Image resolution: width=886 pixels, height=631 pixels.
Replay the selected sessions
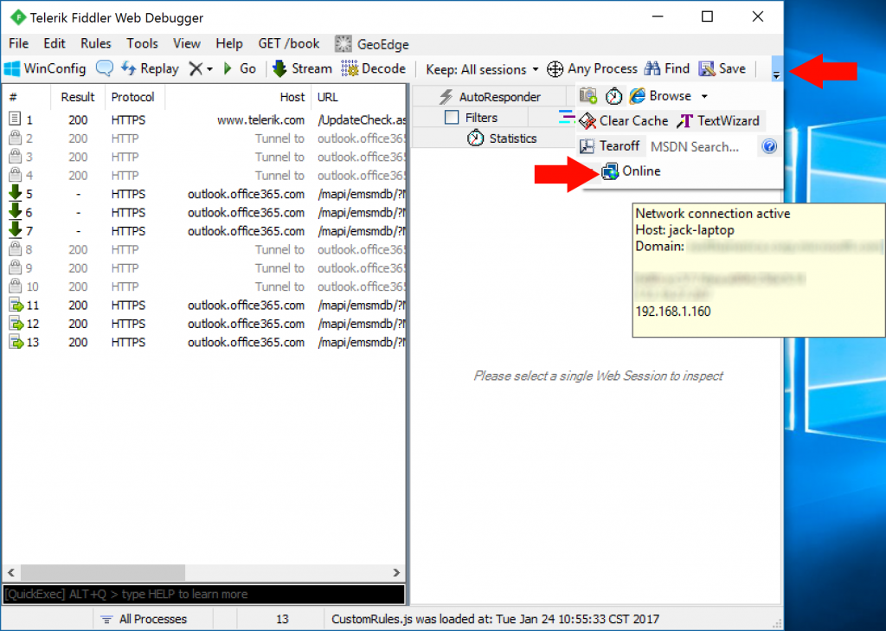point(150,68)
